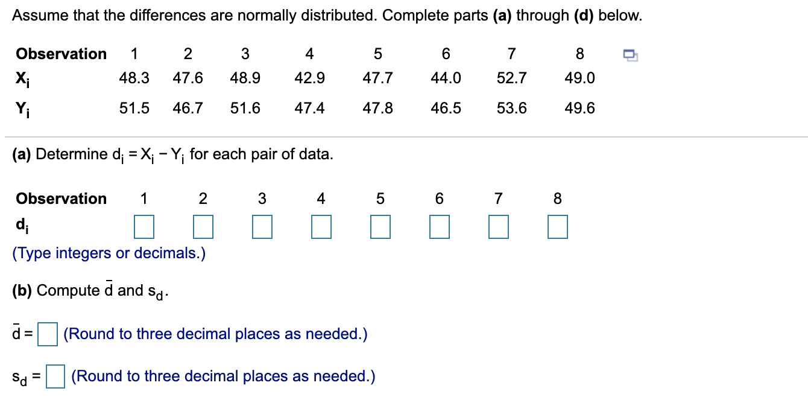Select the data table icon beside Observation 8

click(x=631, y=54)
